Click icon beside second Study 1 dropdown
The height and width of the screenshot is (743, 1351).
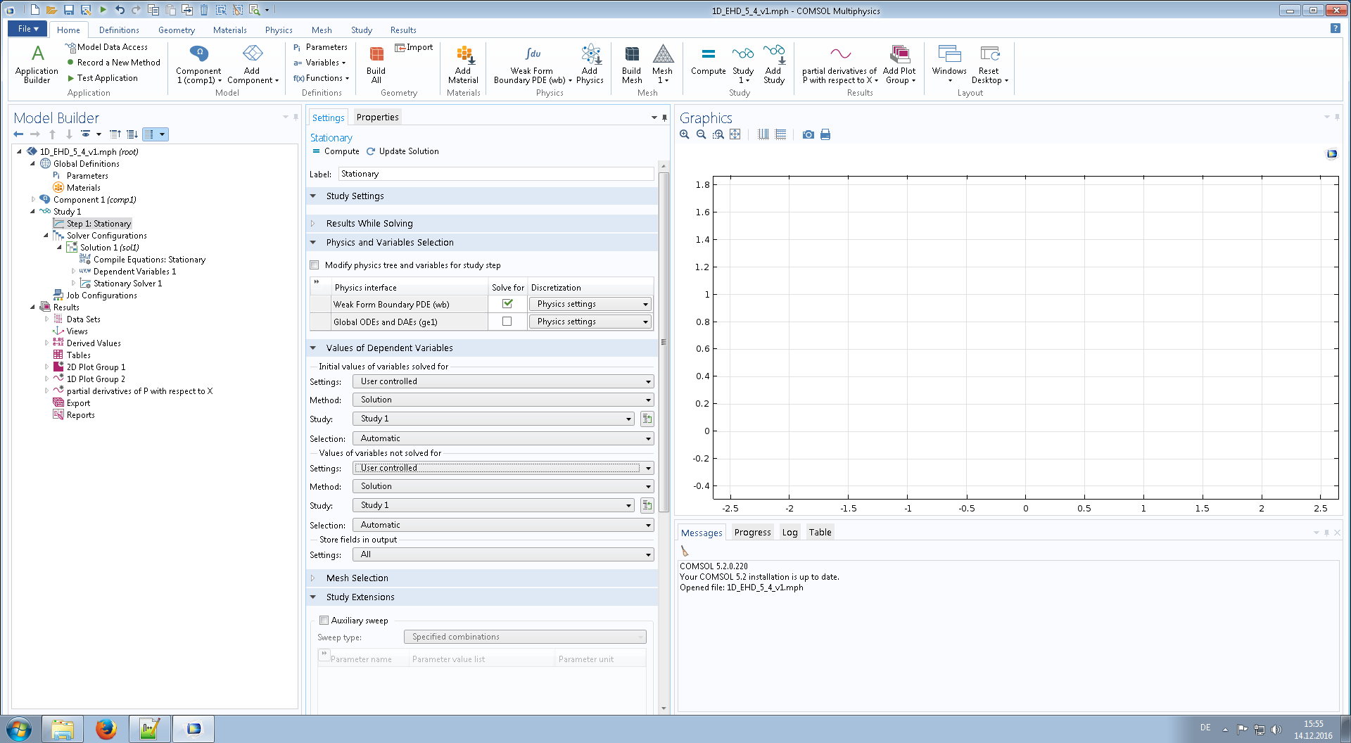coord(647,505)
